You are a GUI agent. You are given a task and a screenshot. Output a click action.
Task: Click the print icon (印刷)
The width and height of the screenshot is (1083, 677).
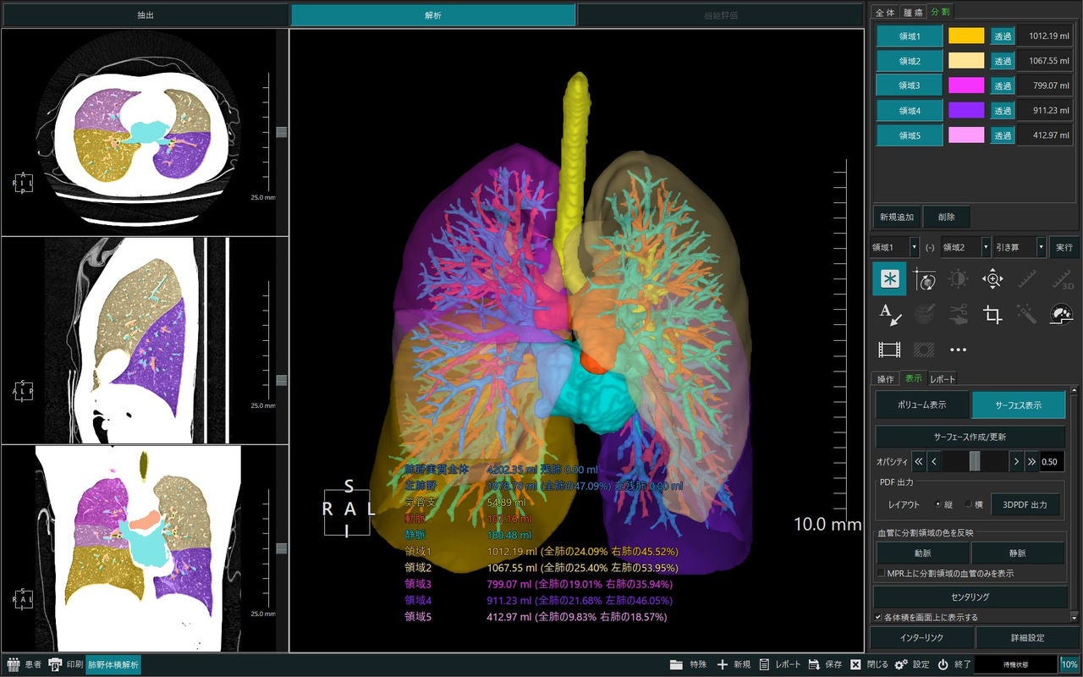(x=56, y=664)
